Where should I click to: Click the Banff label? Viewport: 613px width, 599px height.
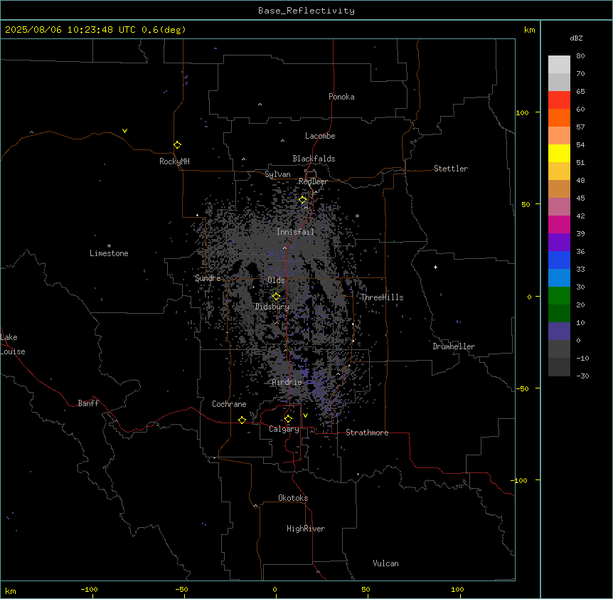[88, 403]
